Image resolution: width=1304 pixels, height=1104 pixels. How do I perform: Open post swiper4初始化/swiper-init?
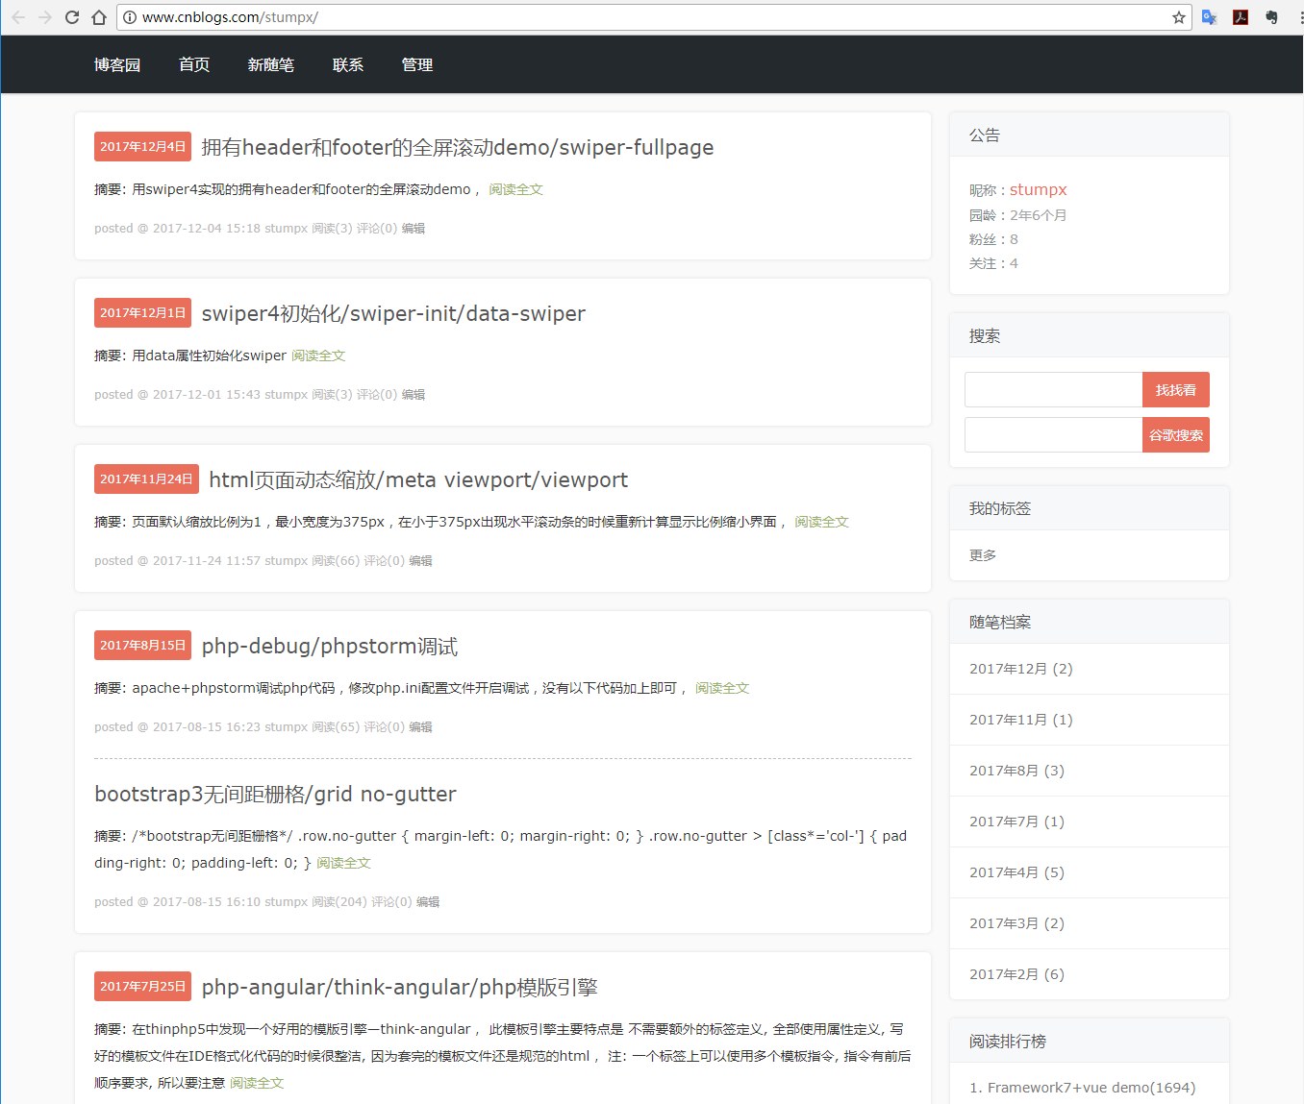tap(393, 313)
